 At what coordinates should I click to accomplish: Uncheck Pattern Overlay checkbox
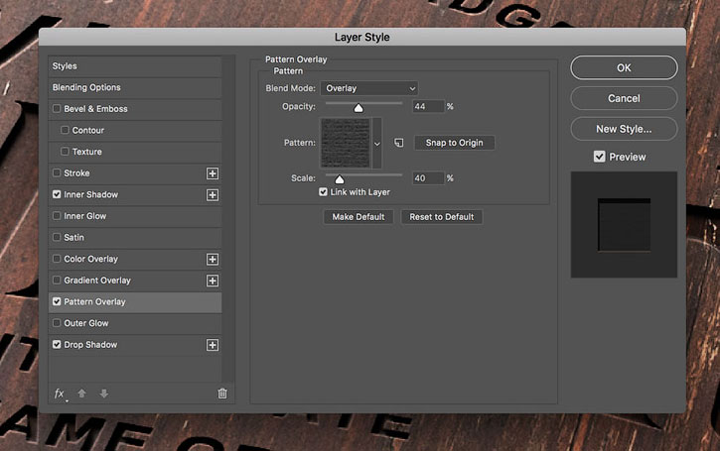click(x=57, y=301)
